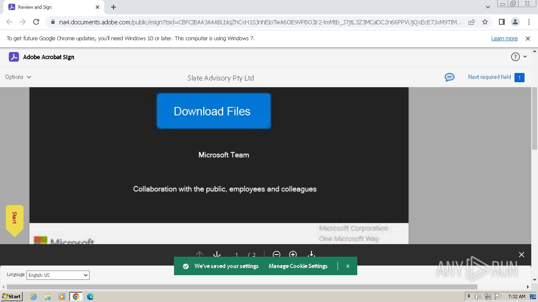
Task: Open media player from taskbar
Action: click(x=62, y=297)
